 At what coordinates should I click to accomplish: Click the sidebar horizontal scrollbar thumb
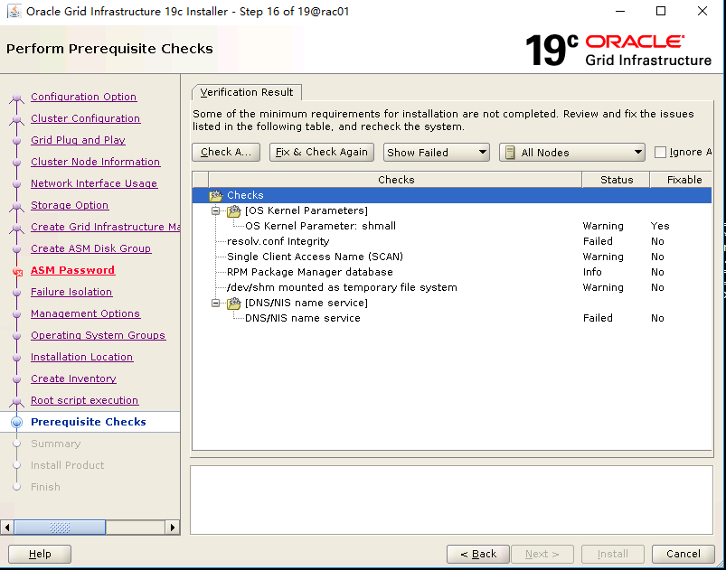[60, 527]
